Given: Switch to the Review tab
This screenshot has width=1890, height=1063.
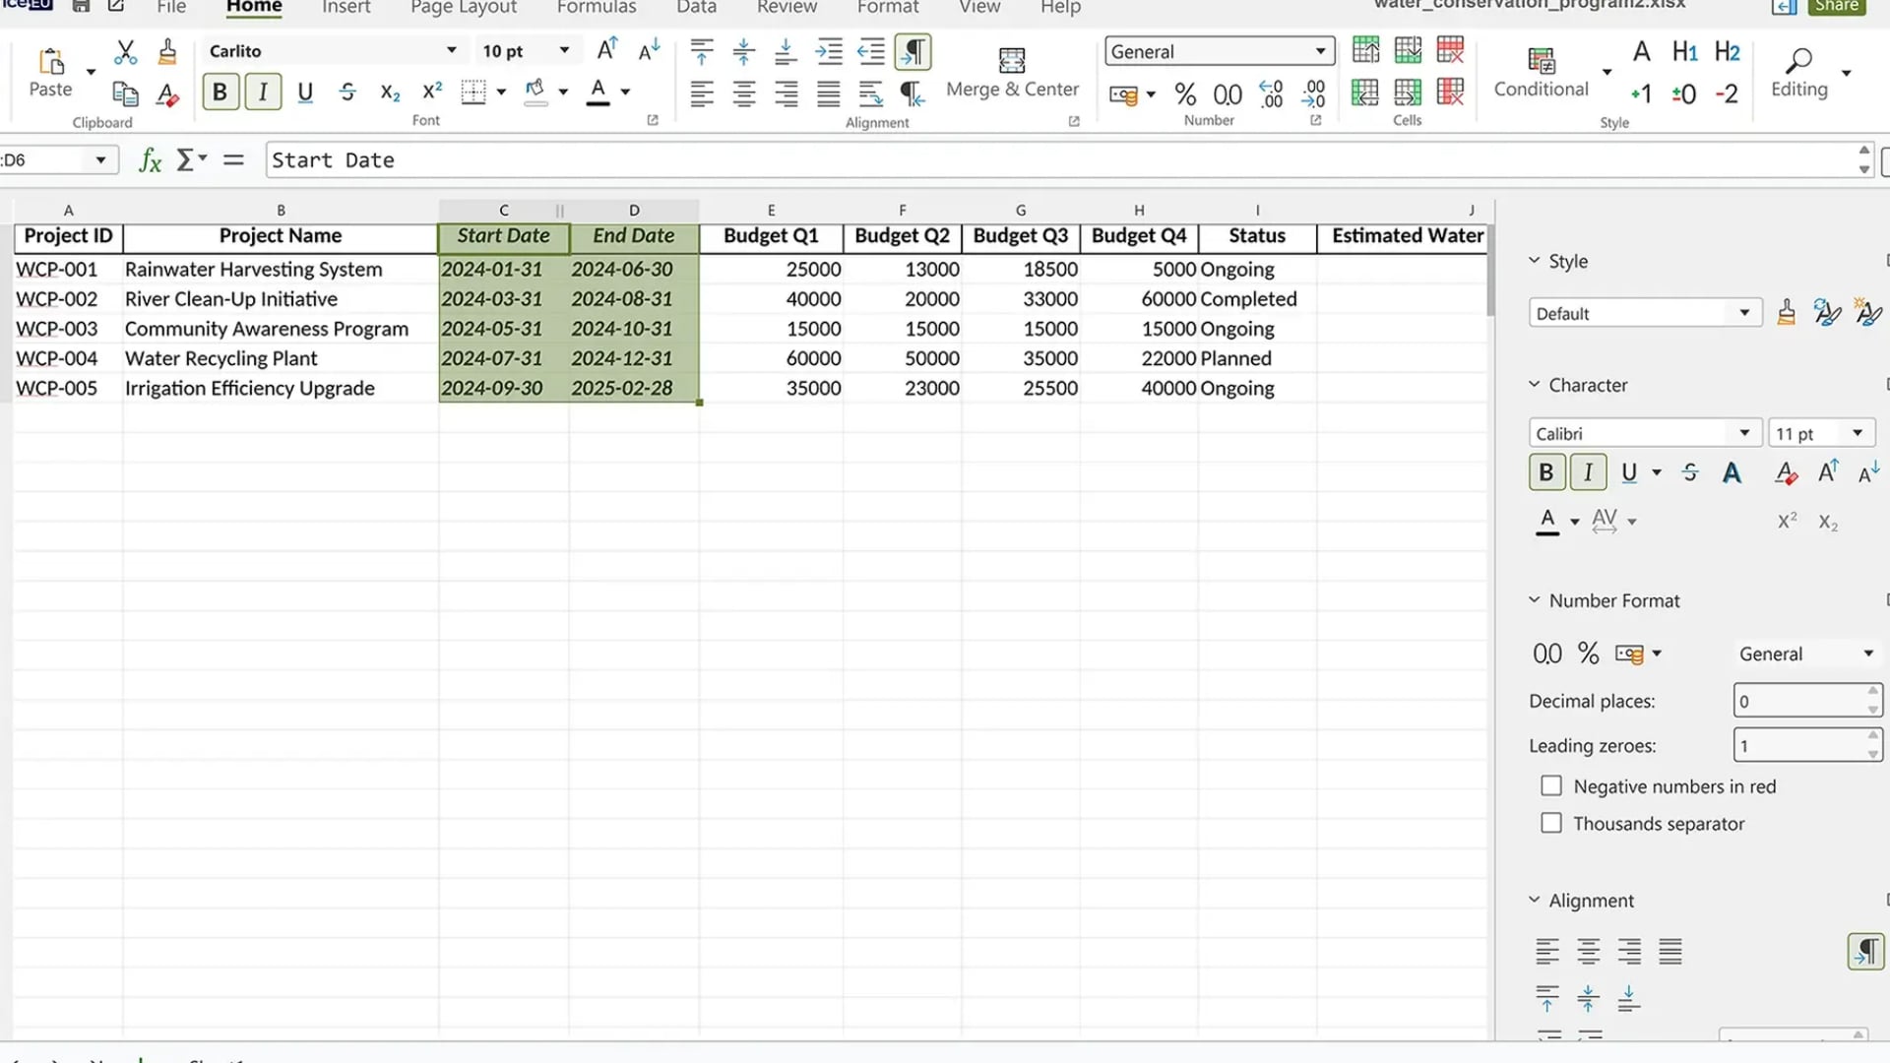Looking at the screenshot, I should 787,8.
